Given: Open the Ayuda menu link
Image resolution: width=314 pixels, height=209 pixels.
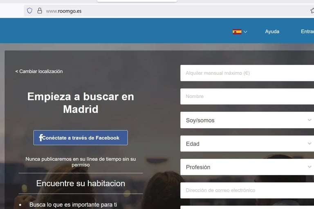Looking at the screenshot, I should pyautogui.click(x=272, y=31).
